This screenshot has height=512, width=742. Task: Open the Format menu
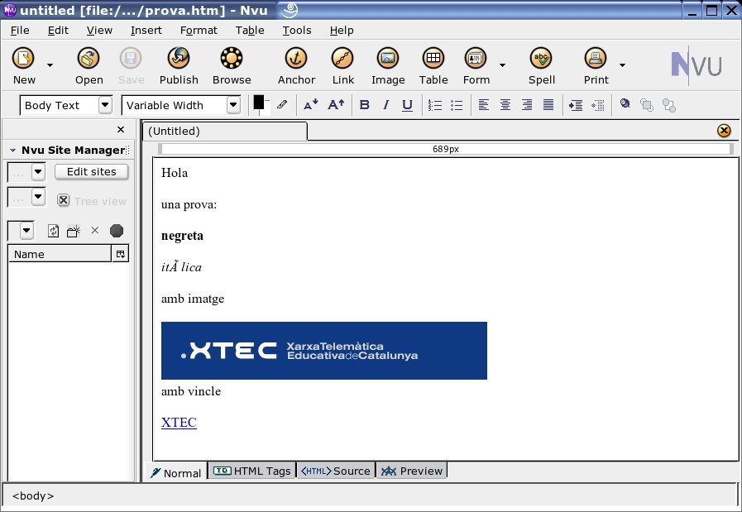(199, 31)
